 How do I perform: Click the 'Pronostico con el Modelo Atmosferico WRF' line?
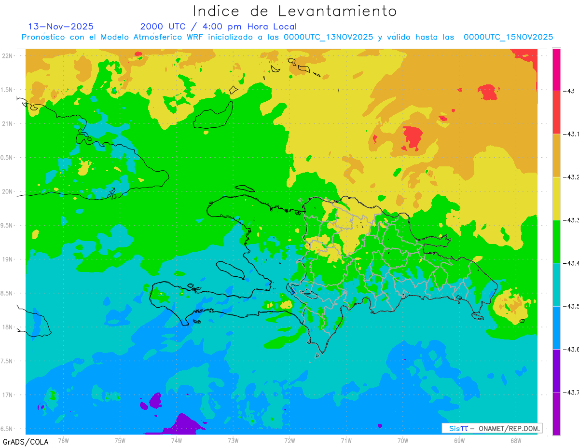coord(288,37)
